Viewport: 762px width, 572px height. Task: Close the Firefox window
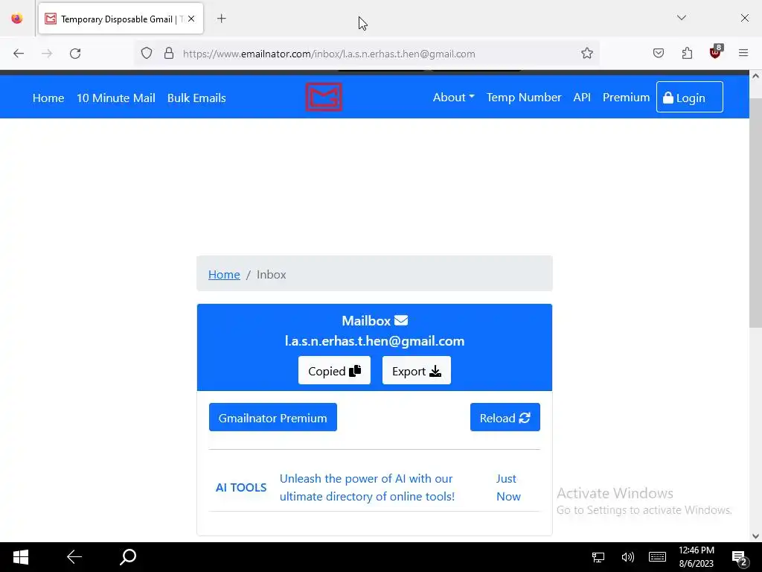(744, 18)
